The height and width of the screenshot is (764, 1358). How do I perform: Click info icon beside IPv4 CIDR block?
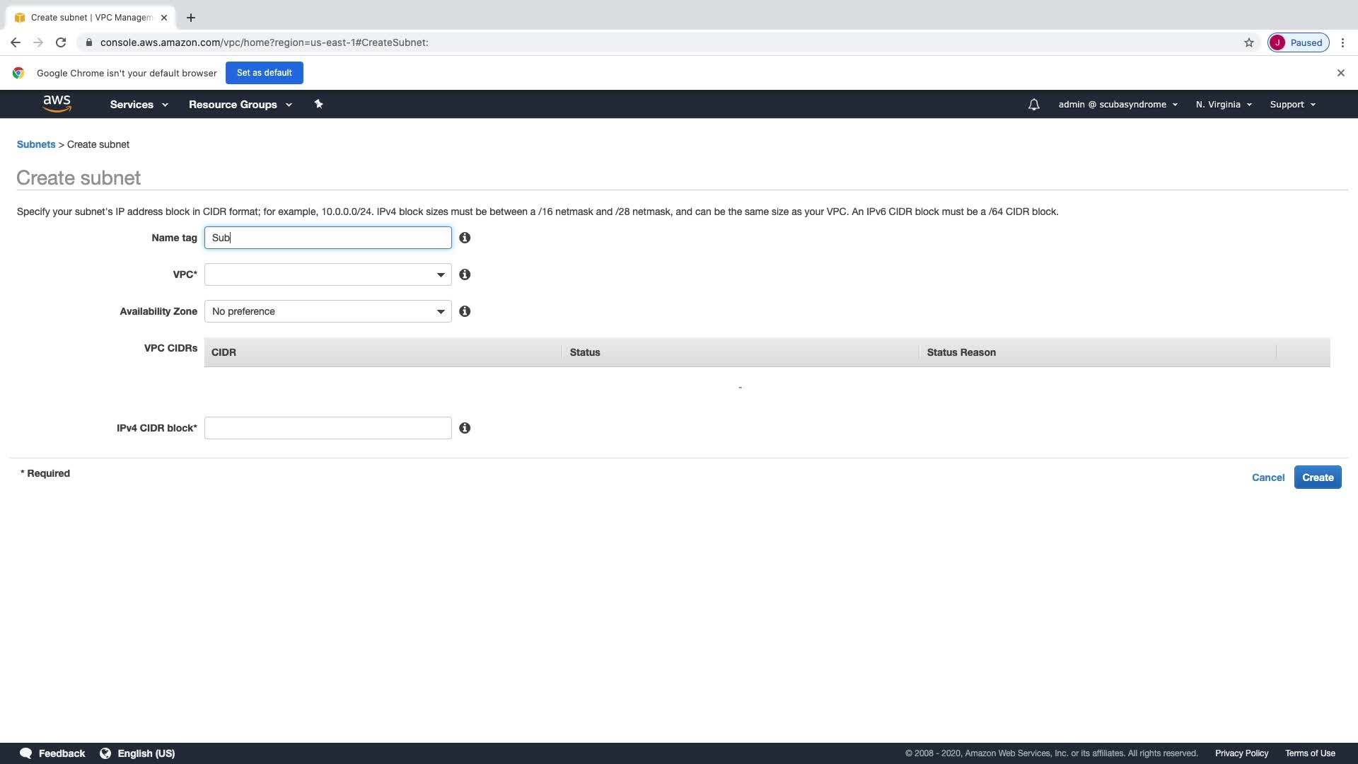pos(465,428)
